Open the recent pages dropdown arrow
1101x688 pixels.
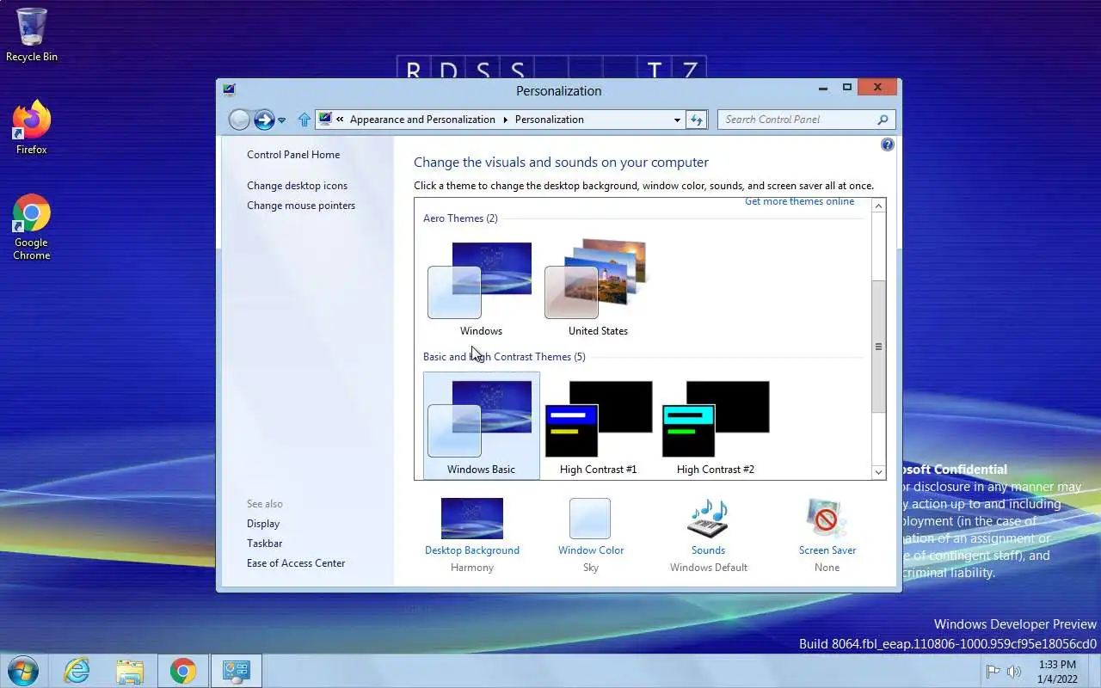pos(281,120)
